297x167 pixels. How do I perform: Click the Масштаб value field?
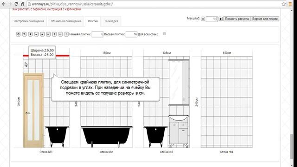click(x=212, y=19)
